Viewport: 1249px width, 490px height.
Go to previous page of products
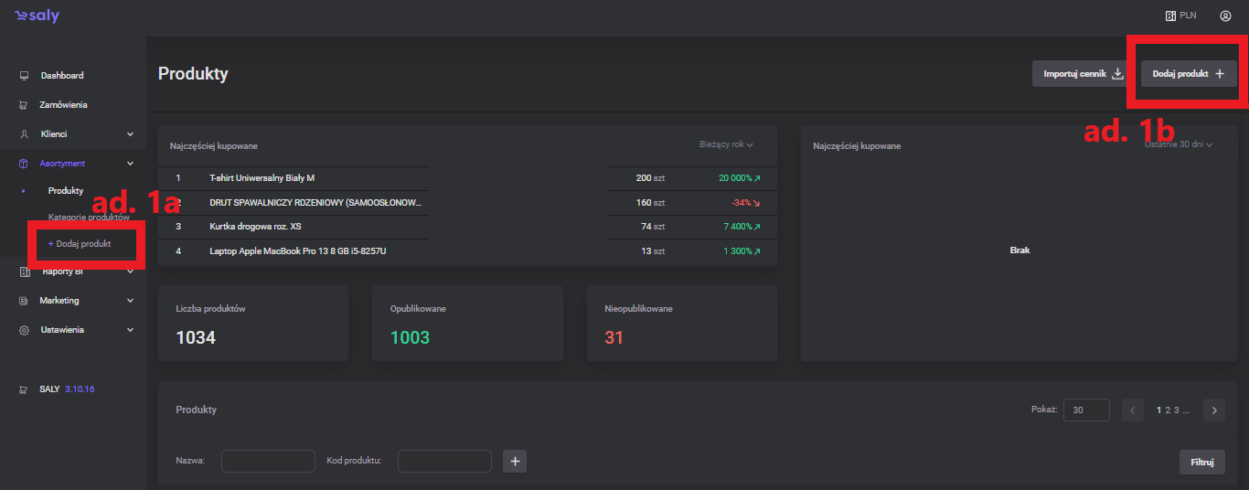[x=1133, y=410]
